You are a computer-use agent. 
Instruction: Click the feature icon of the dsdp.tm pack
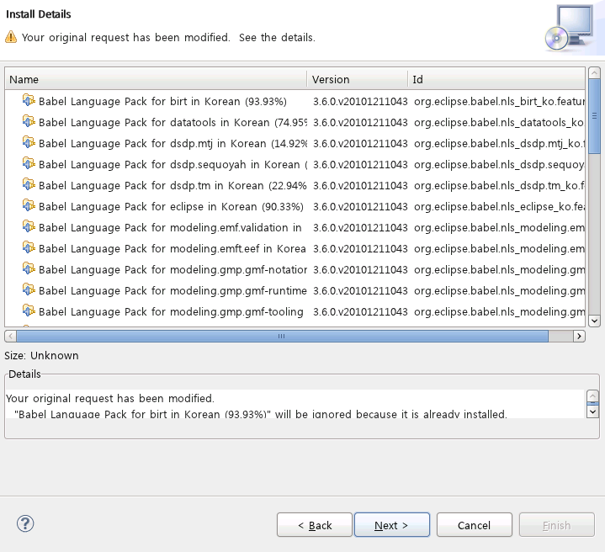[29, 184]
